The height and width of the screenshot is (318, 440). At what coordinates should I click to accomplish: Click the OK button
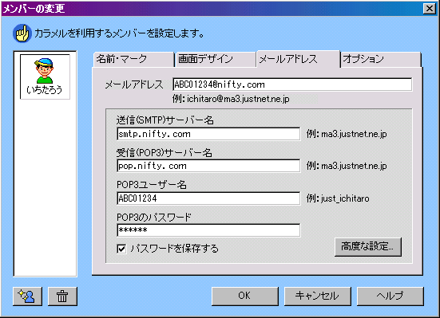pyautogui.click(x=244, y=296)
